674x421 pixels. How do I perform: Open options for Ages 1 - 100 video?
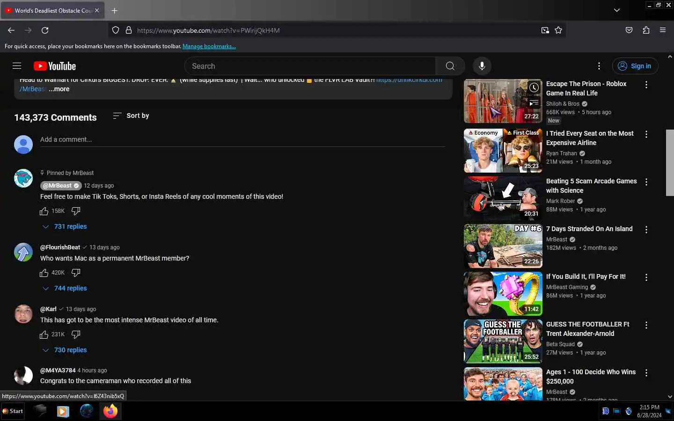pos(646,373)
